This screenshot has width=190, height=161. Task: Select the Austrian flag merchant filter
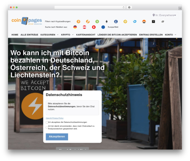(x=84, y=27)
